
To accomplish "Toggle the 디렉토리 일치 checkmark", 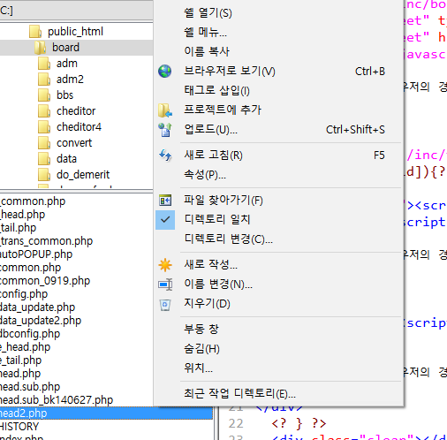I will click(165, 220).
